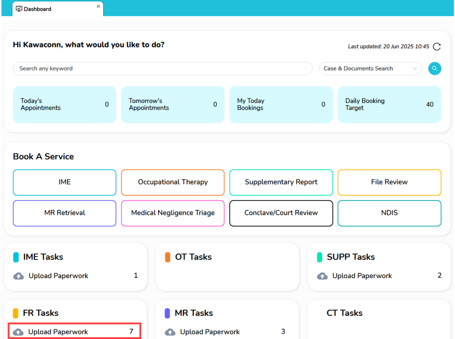
Task: Click the Search any keyword field
Action: coord(163,69)
